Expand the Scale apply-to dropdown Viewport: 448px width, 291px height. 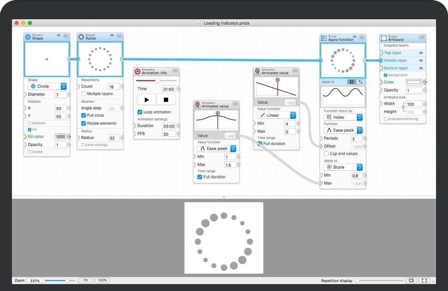(343, 167)
